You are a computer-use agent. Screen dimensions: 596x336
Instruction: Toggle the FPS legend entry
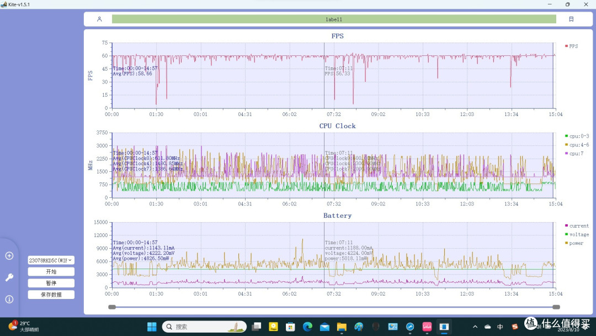571,46
